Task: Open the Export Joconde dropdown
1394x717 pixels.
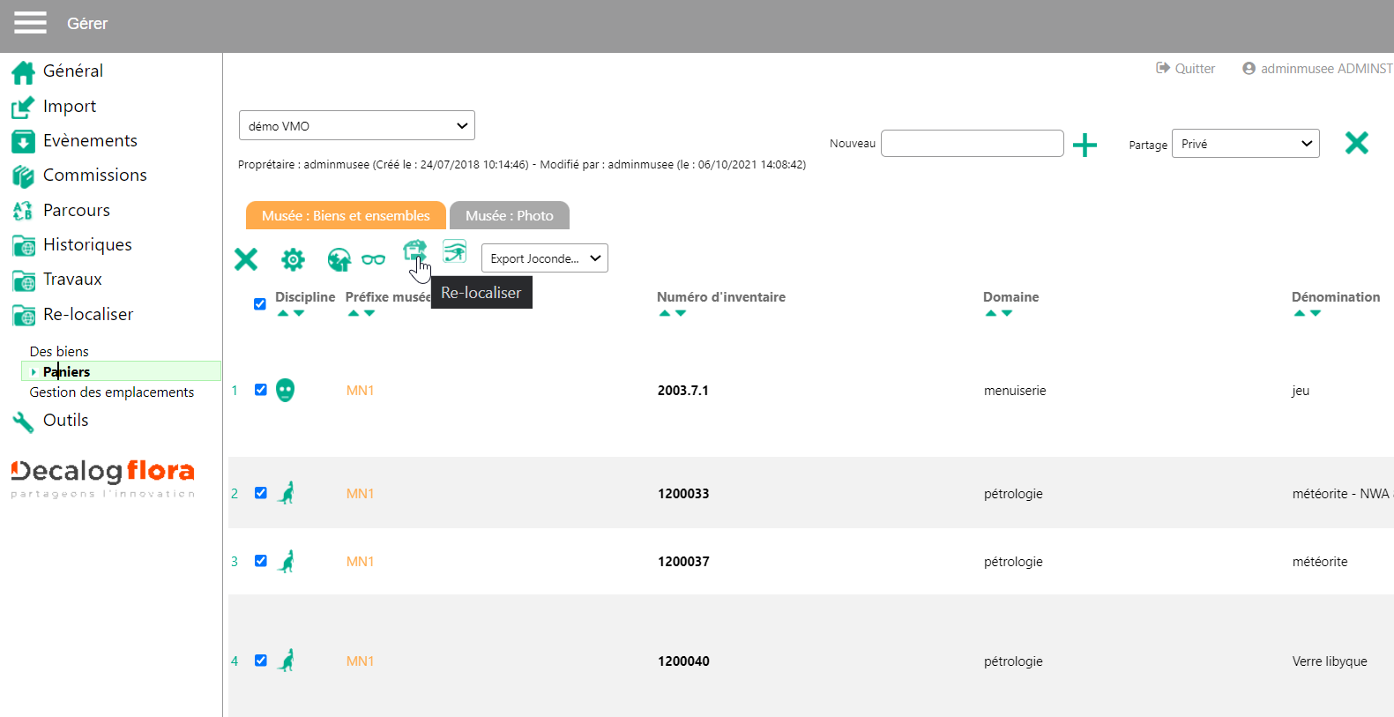Action: click(x=544, y=258)
